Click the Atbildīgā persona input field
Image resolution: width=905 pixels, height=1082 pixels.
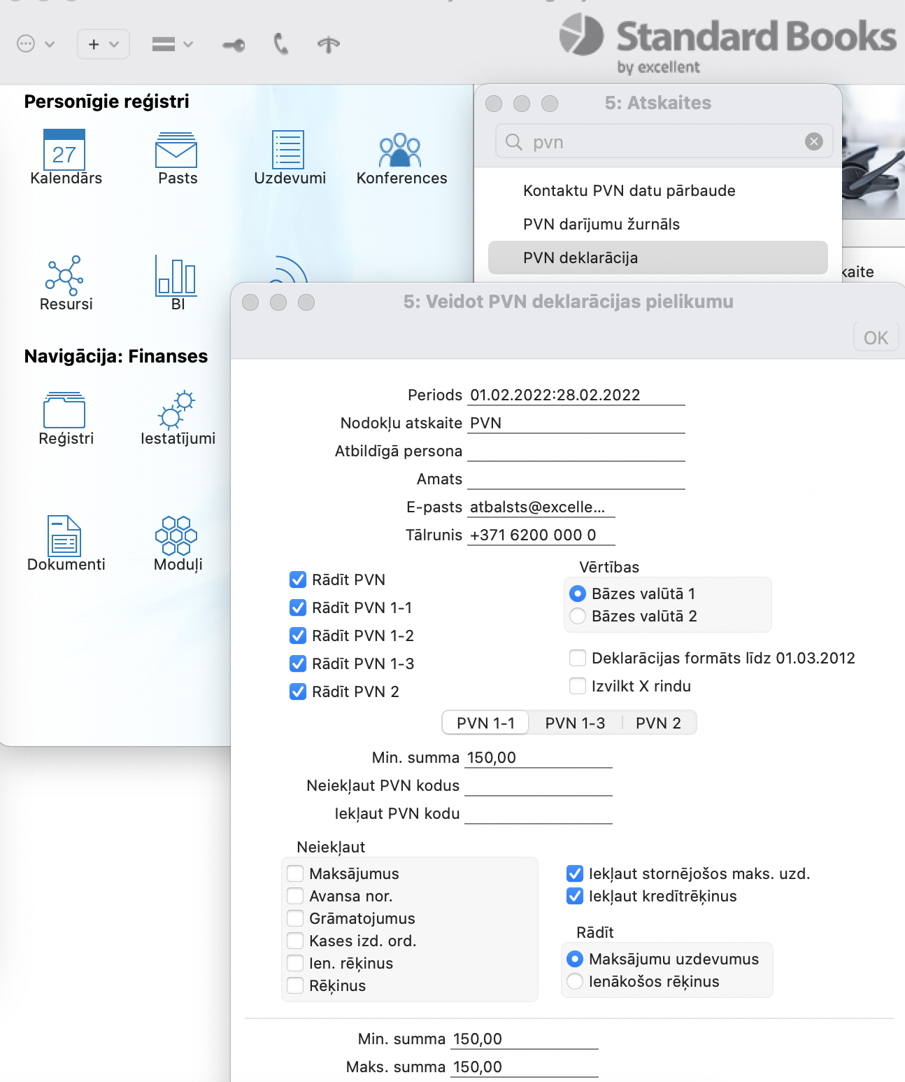tap(576, 451)
